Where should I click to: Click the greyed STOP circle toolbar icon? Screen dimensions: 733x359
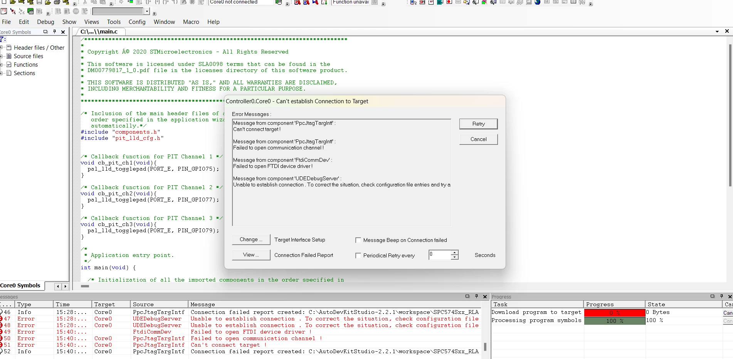pyautogui.click(x=76, y=11)
